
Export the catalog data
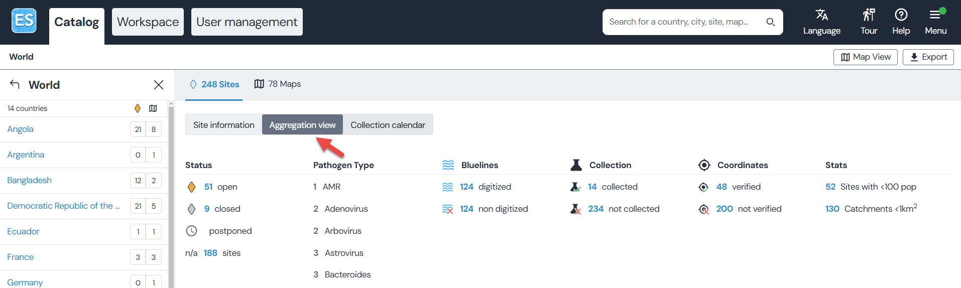(928, 57)
